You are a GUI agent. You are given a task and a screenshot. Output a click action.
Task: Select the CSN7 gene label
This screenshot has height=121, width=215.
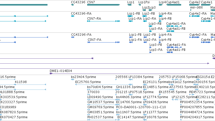click(x=91, y=2)
